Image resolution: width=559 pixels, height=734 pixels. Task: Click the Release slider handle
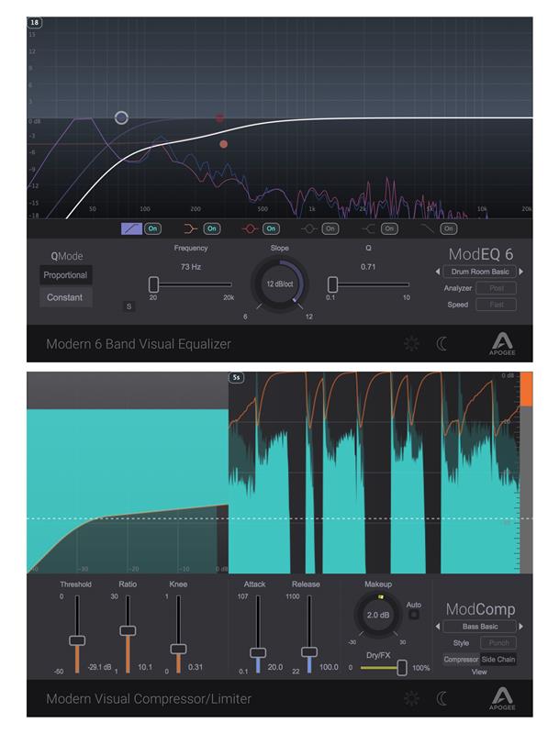click(309, 651)
